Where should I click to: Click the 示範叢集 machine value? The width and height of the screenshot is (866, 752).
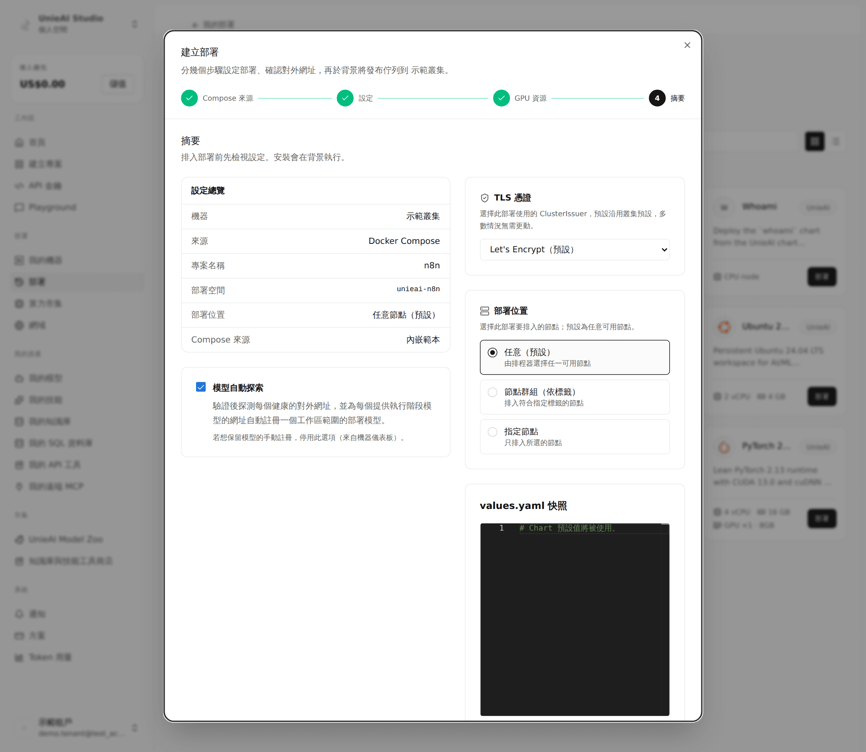(x=423, y=217)
